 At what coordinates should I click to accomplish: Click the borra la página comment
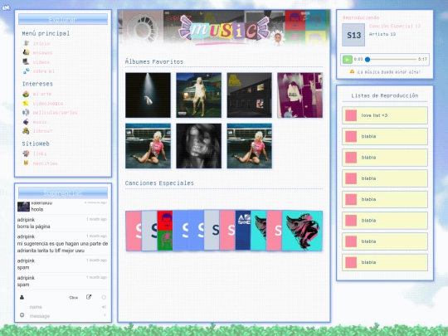tap(33, 226)
